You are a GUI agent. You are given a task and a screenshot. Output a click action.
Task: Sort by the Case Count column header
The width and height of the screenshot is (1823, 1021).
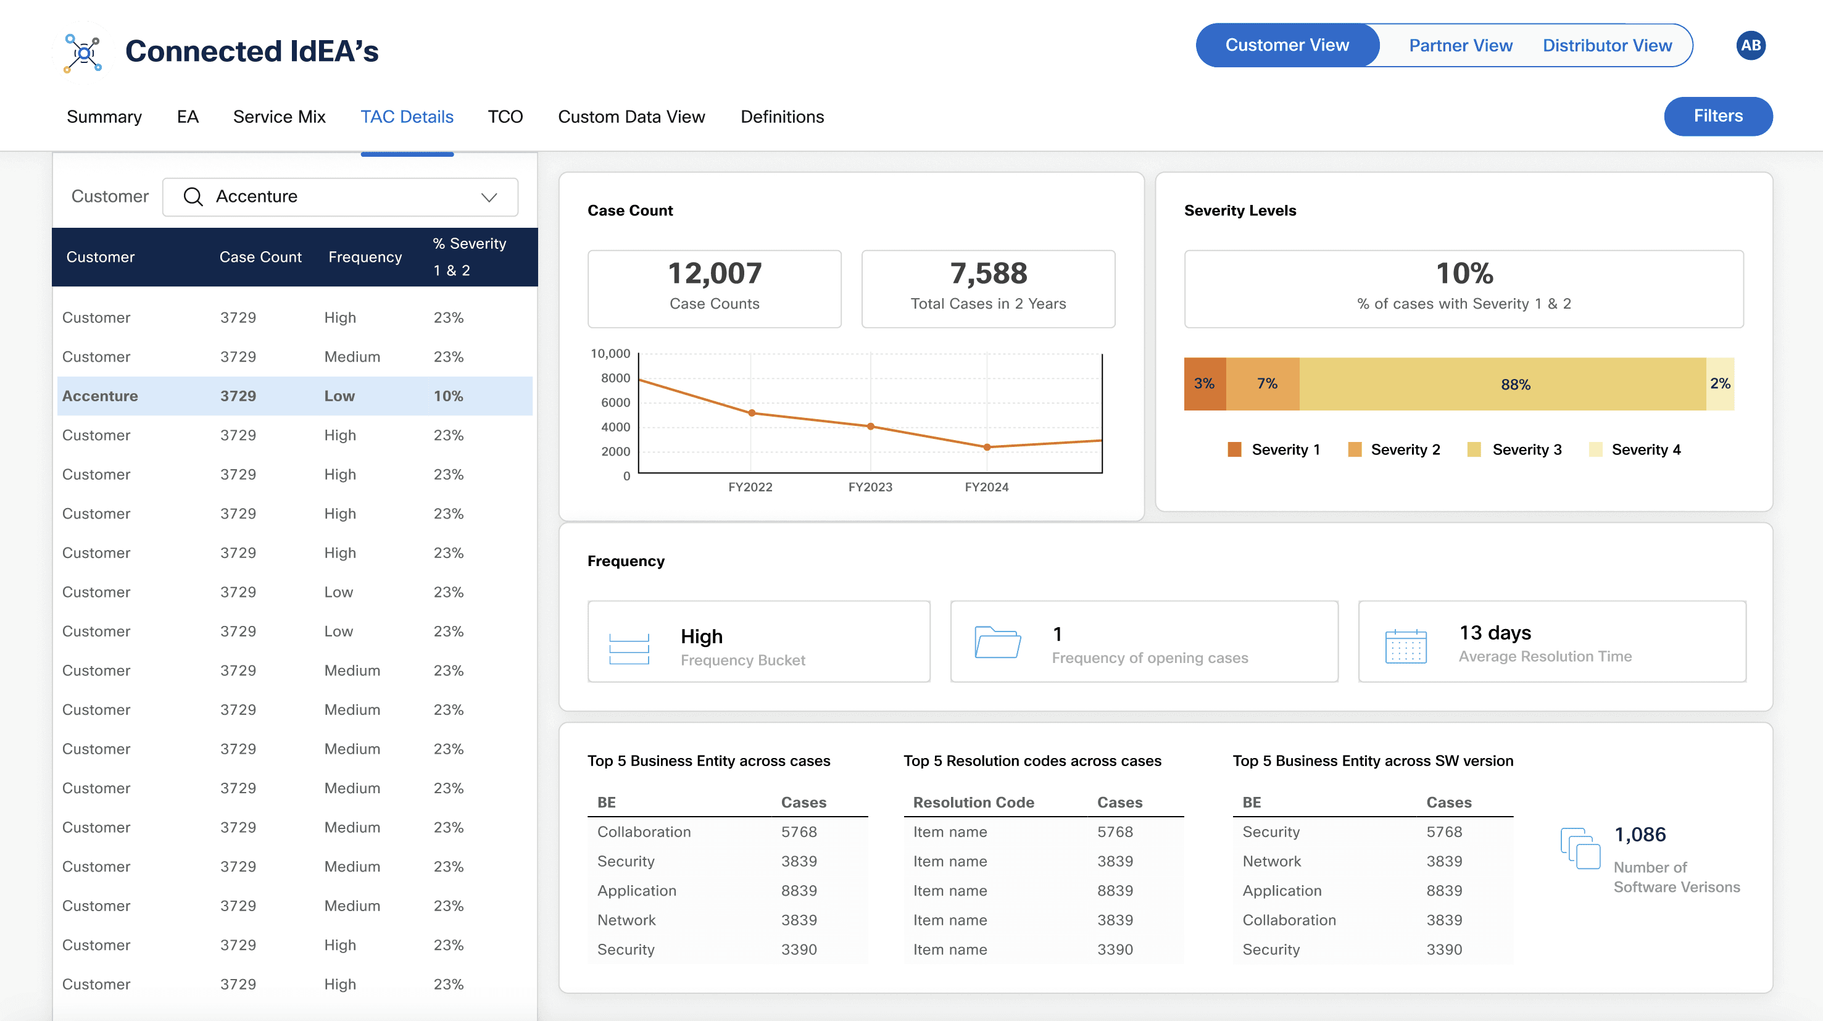(260, 256)
